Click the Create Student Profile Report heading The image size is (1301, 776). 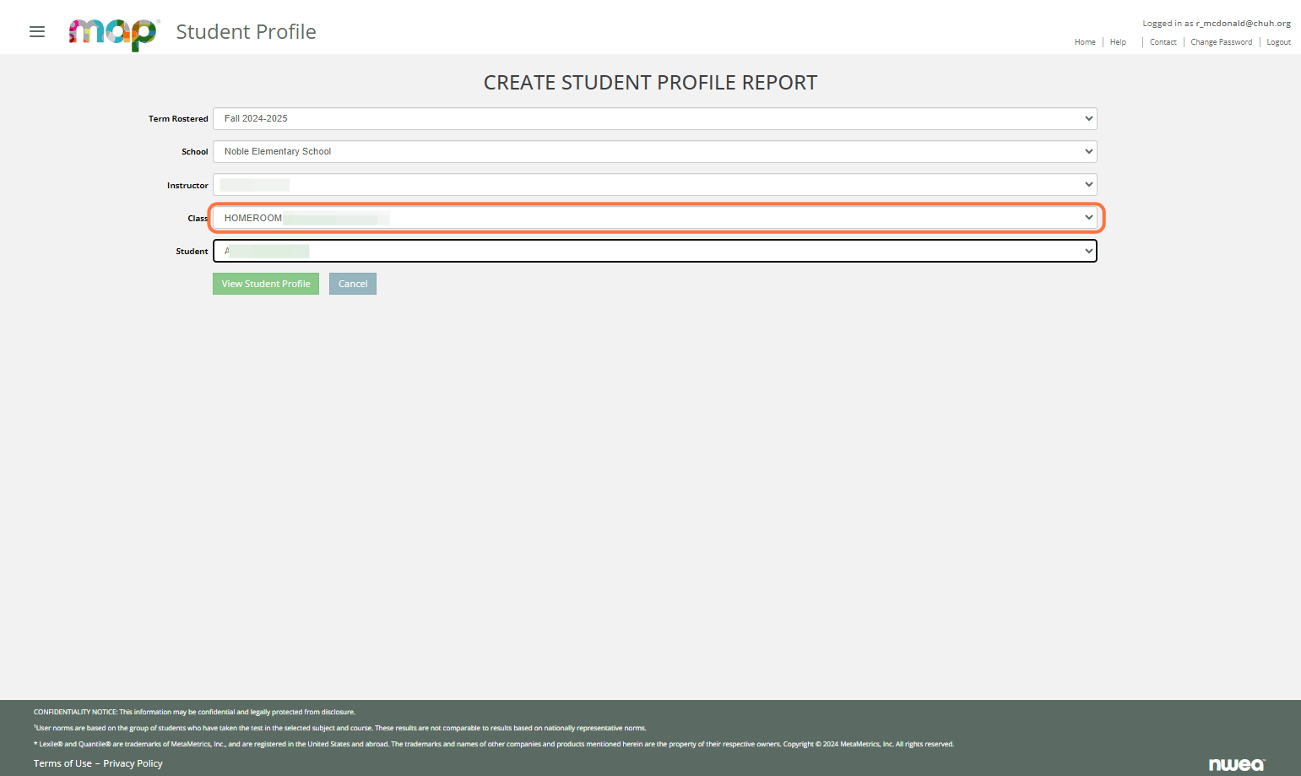[650, 83]
